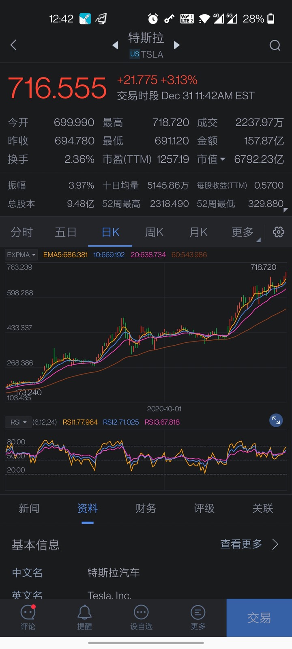
Task: Switch to next stock with right triangle
Action: click(176, 45)
